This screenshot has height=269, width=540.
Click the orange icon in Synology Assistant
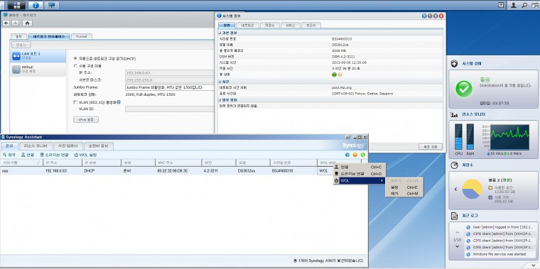tap(355, 155)
